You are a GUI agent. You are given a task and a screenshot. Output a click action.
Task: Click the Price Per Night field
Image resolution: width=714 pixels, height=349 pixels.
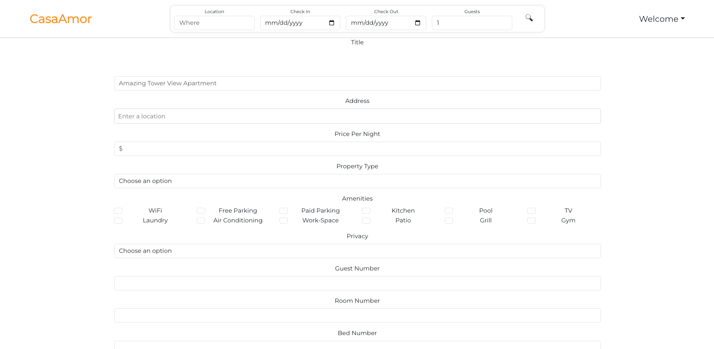pos(357,148)
